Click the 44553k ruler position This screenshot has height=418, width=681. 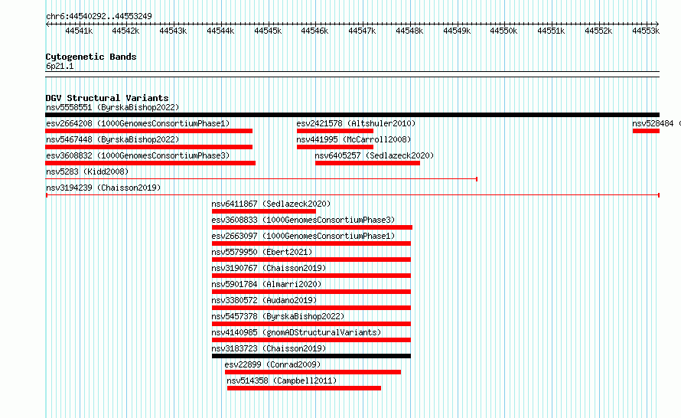646,31
